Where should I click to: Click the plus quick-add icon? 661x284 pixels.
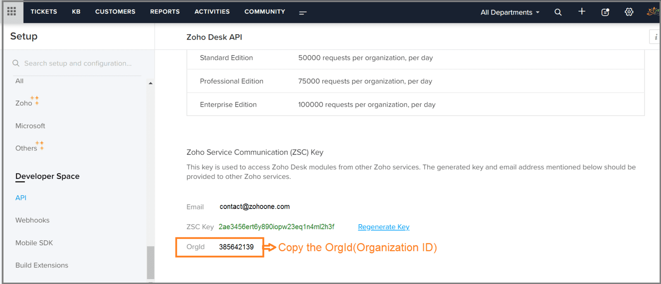tap(582, 12)
